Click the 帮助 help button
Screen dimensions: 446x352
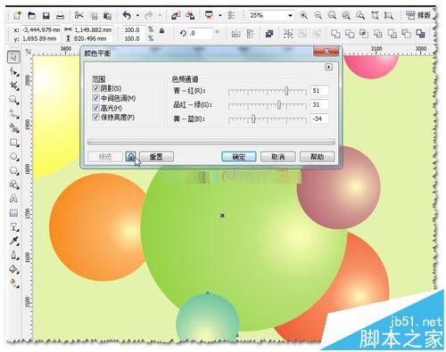click(x=317, y=157)
